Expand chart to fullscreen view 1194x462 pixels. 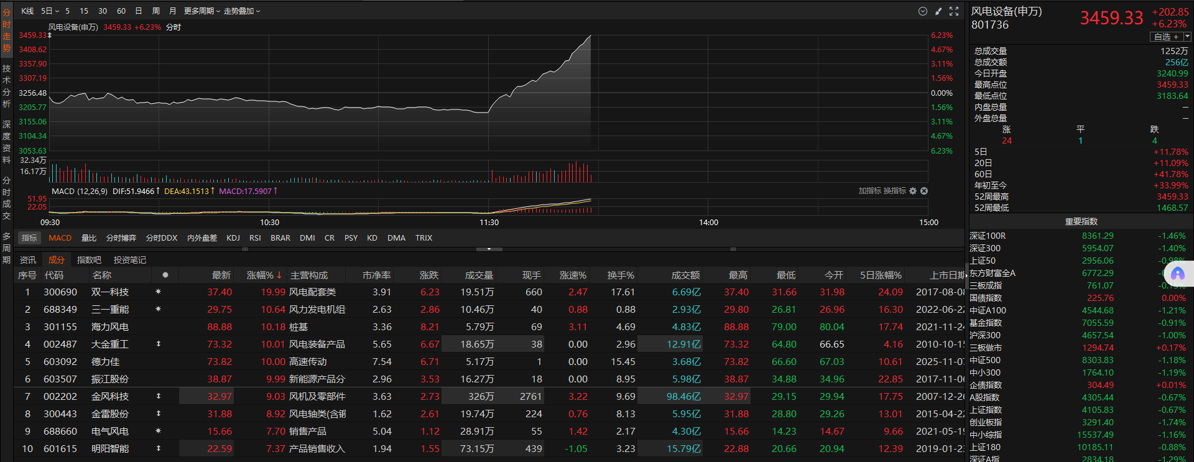(x=954, y=11)
